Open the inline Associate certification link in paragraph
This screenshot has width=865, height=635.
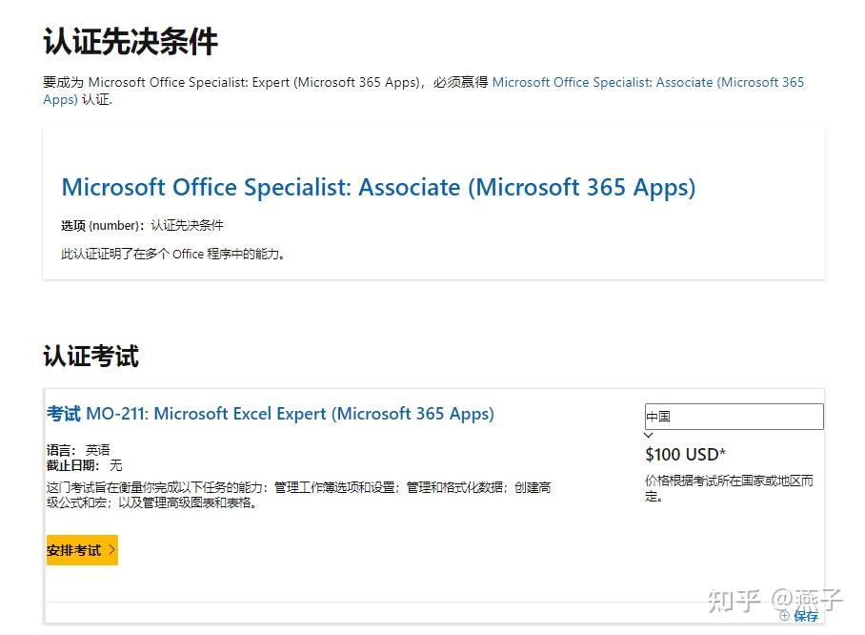[x=648, y=83]
